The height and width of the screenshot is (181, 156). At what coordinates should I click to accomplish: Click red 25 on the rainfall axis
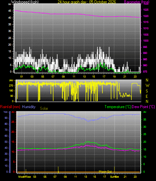(13, 122)
